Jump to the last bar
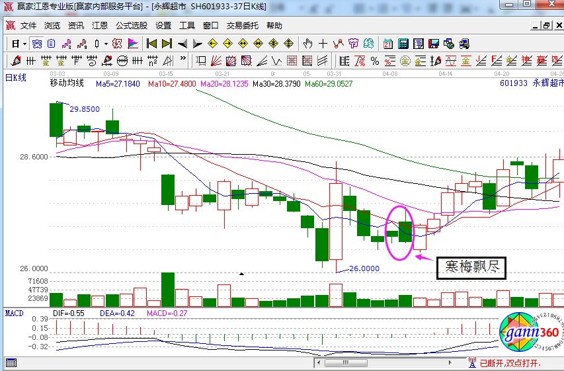The height and width of the screenshot is (371, 564). (167, 44)
